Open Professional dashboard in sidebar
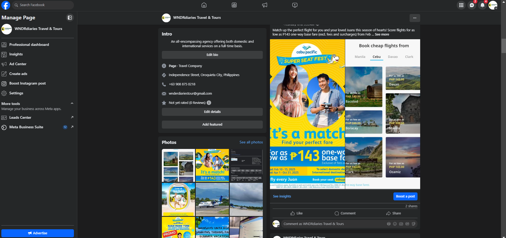Screen dimensions: 506x238 [38, 45]
